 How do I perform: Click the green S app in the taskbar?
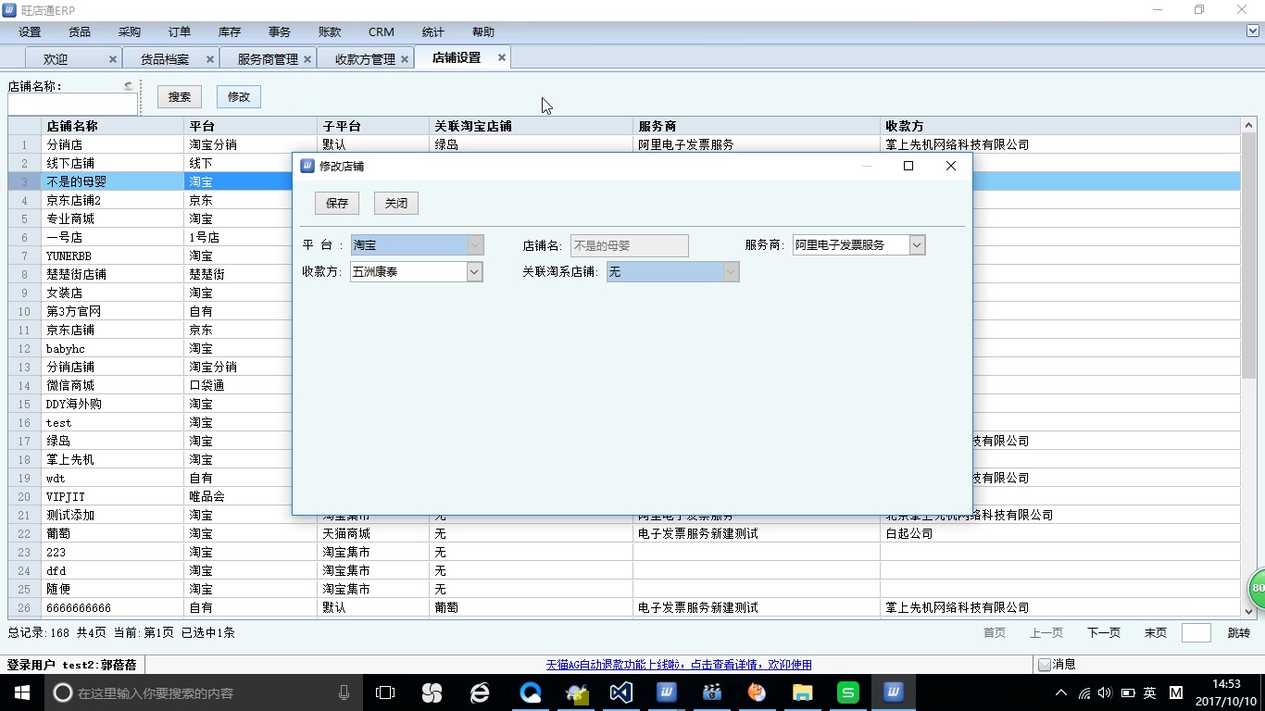coord(847,692)
